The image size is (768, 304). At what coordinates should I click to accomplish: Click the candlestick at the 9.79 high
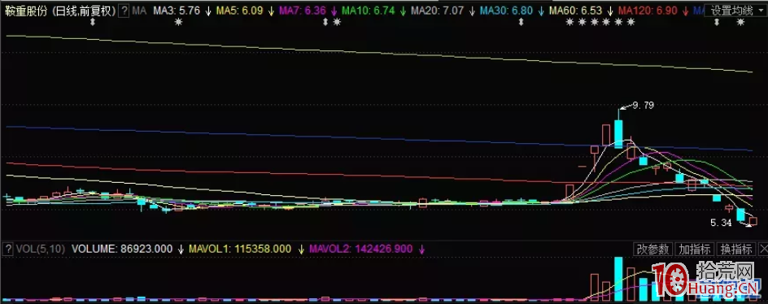click(618, 128)
